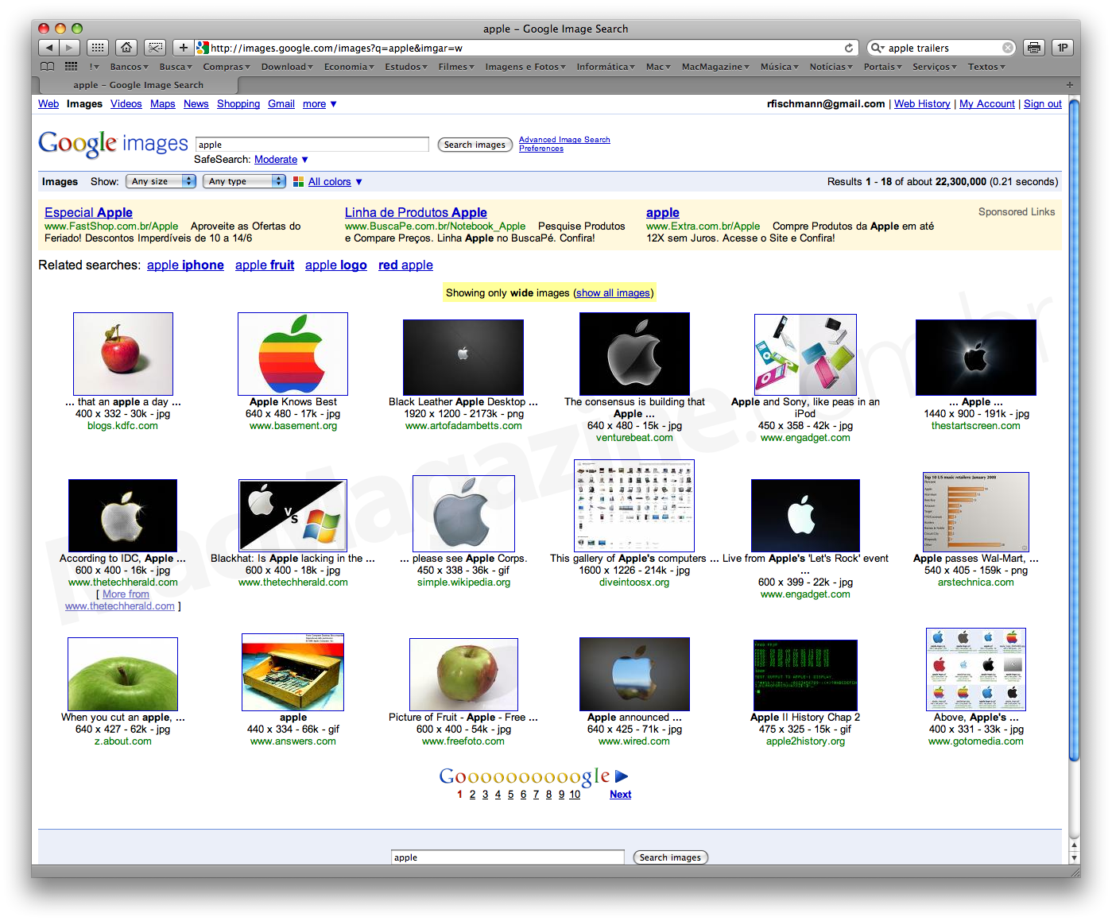Open Web History link
The height and width of the screenshot is (921, 1112).
pyautogui.click(x=922, y=104)
